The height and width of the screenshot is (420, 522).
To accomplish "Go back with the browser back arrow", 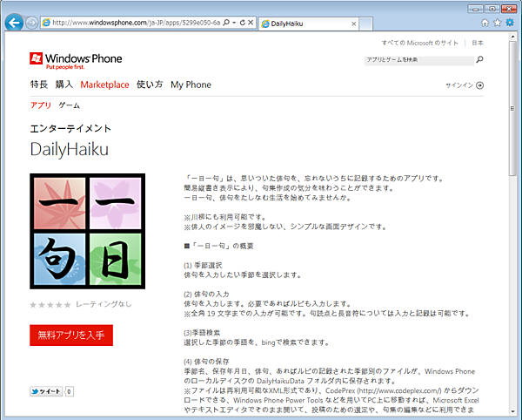I will (x=14, y=23).
